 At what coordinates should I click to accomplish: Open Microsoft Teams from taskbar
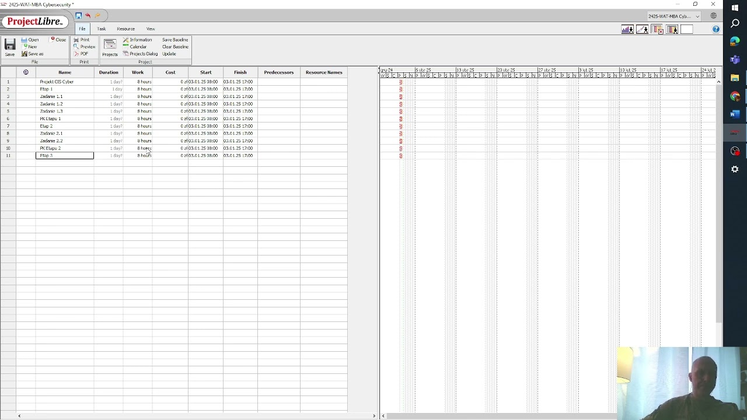(735, 60)
